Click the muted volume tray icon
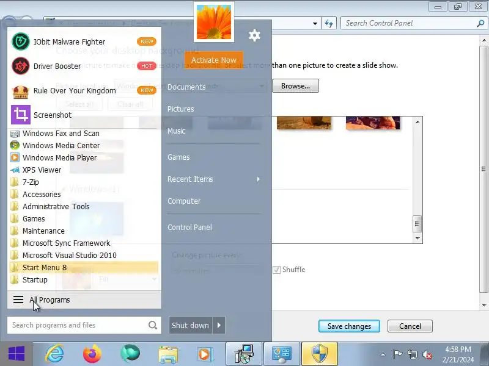The image size is (489, 366). point(427,354)
